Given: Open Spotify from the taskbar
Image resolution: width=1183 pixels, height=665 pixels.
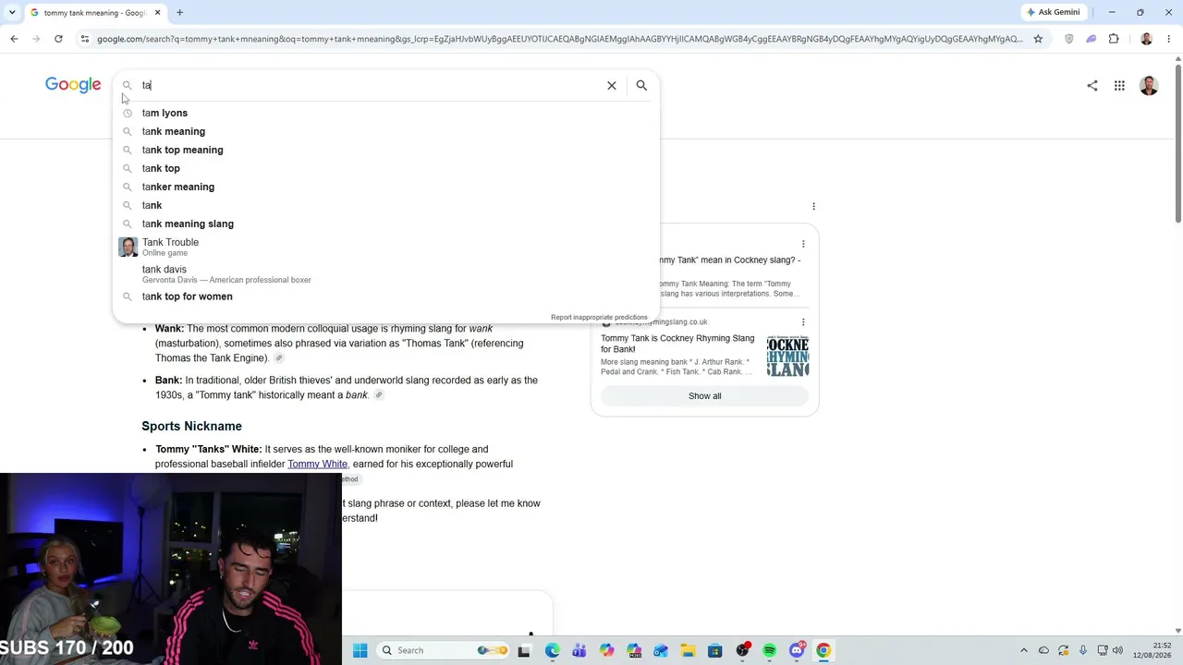Looking at the screenshot, I should click(769, 650).
